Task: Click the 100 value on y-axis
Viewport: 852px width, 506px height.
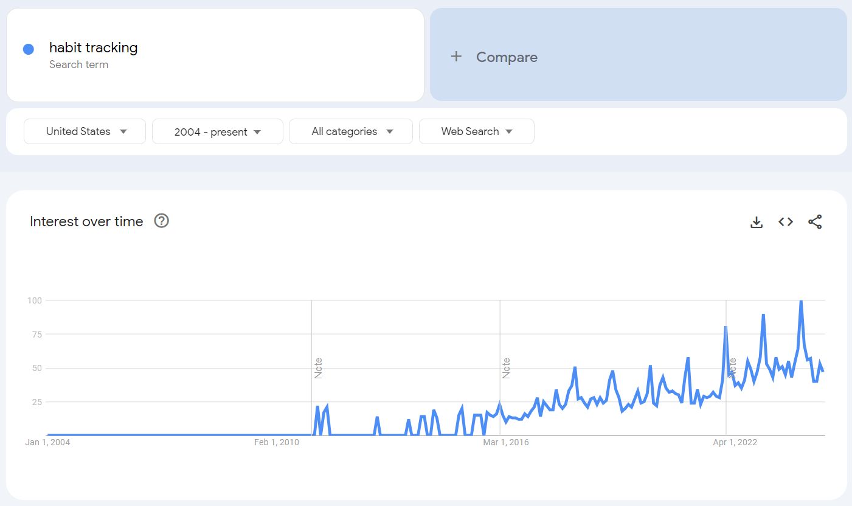Action: [34, 300]
